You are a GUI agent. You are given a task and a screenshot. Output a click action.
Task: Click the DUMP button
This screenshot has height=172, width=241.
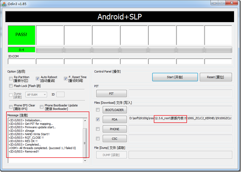click(112, 155)
